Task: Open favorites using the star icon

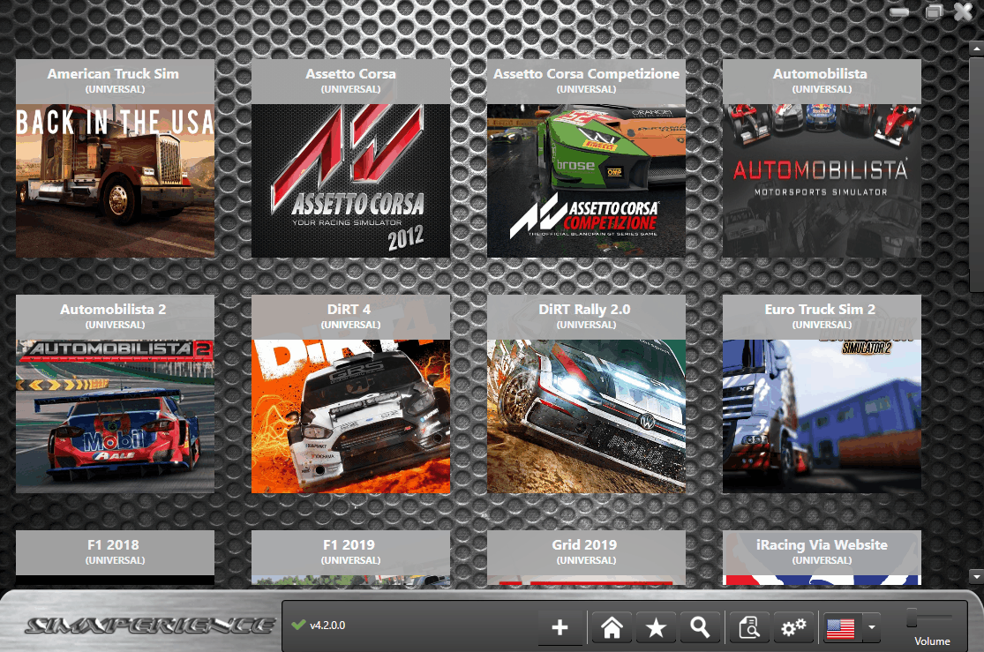Action: [x=656, y=627]
